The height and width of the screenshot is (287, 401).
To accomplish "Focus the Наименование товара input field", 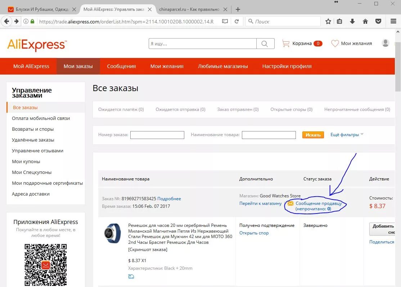I will point(269,135).
